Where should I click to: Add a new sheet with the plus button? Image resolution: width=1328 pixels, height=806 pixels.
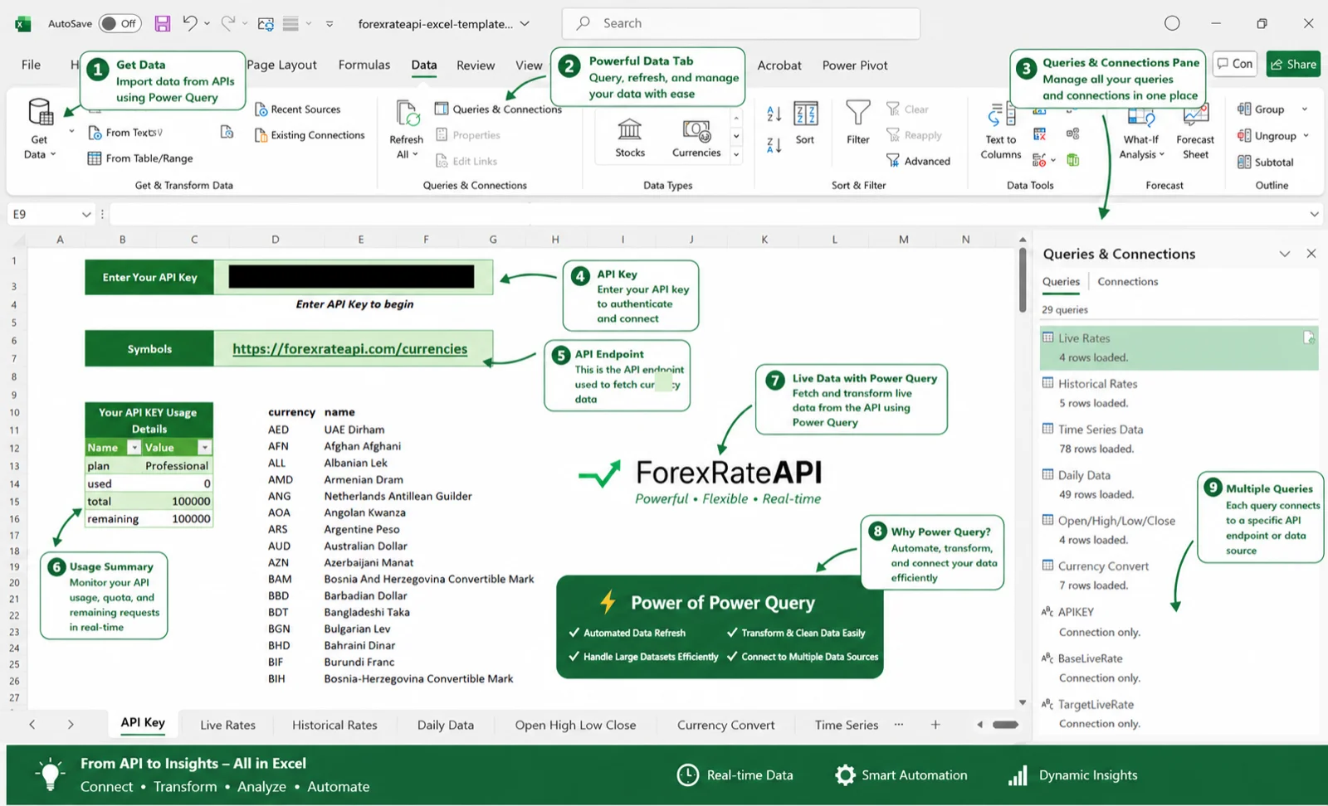(935, 725)
